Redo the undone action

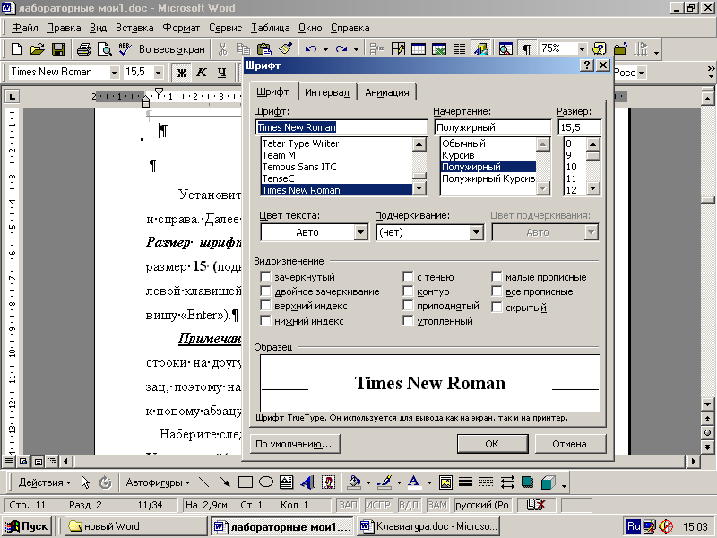click(341, 49)
